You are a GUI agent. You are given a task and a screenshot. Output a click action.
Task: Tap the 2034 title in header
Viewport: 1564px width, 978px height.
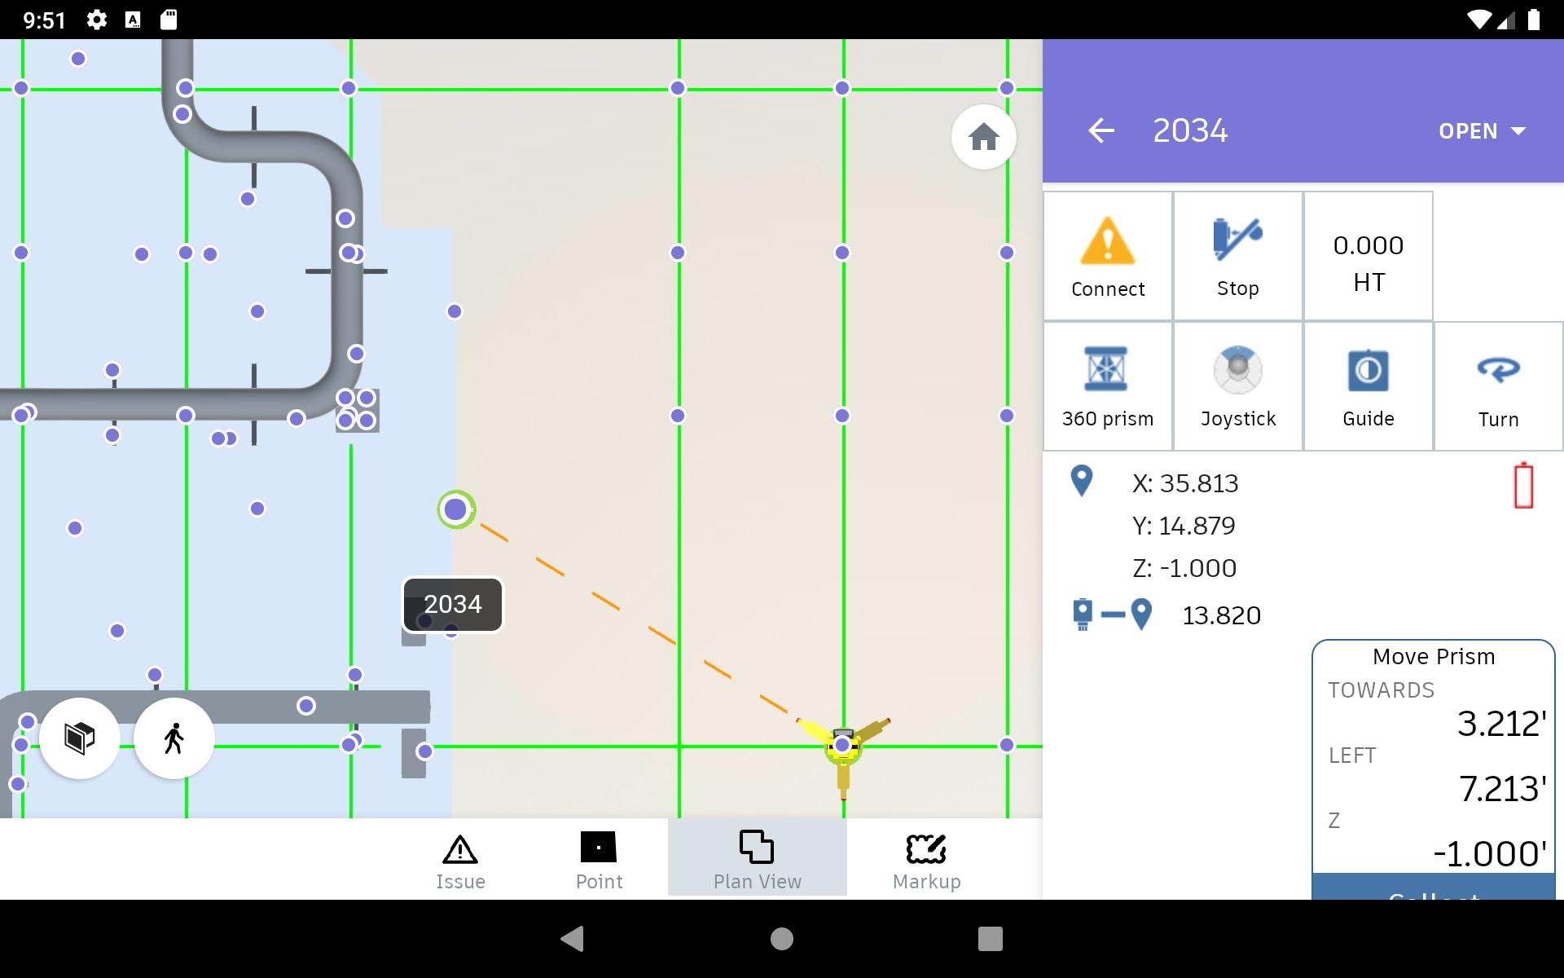point(1190,130)
